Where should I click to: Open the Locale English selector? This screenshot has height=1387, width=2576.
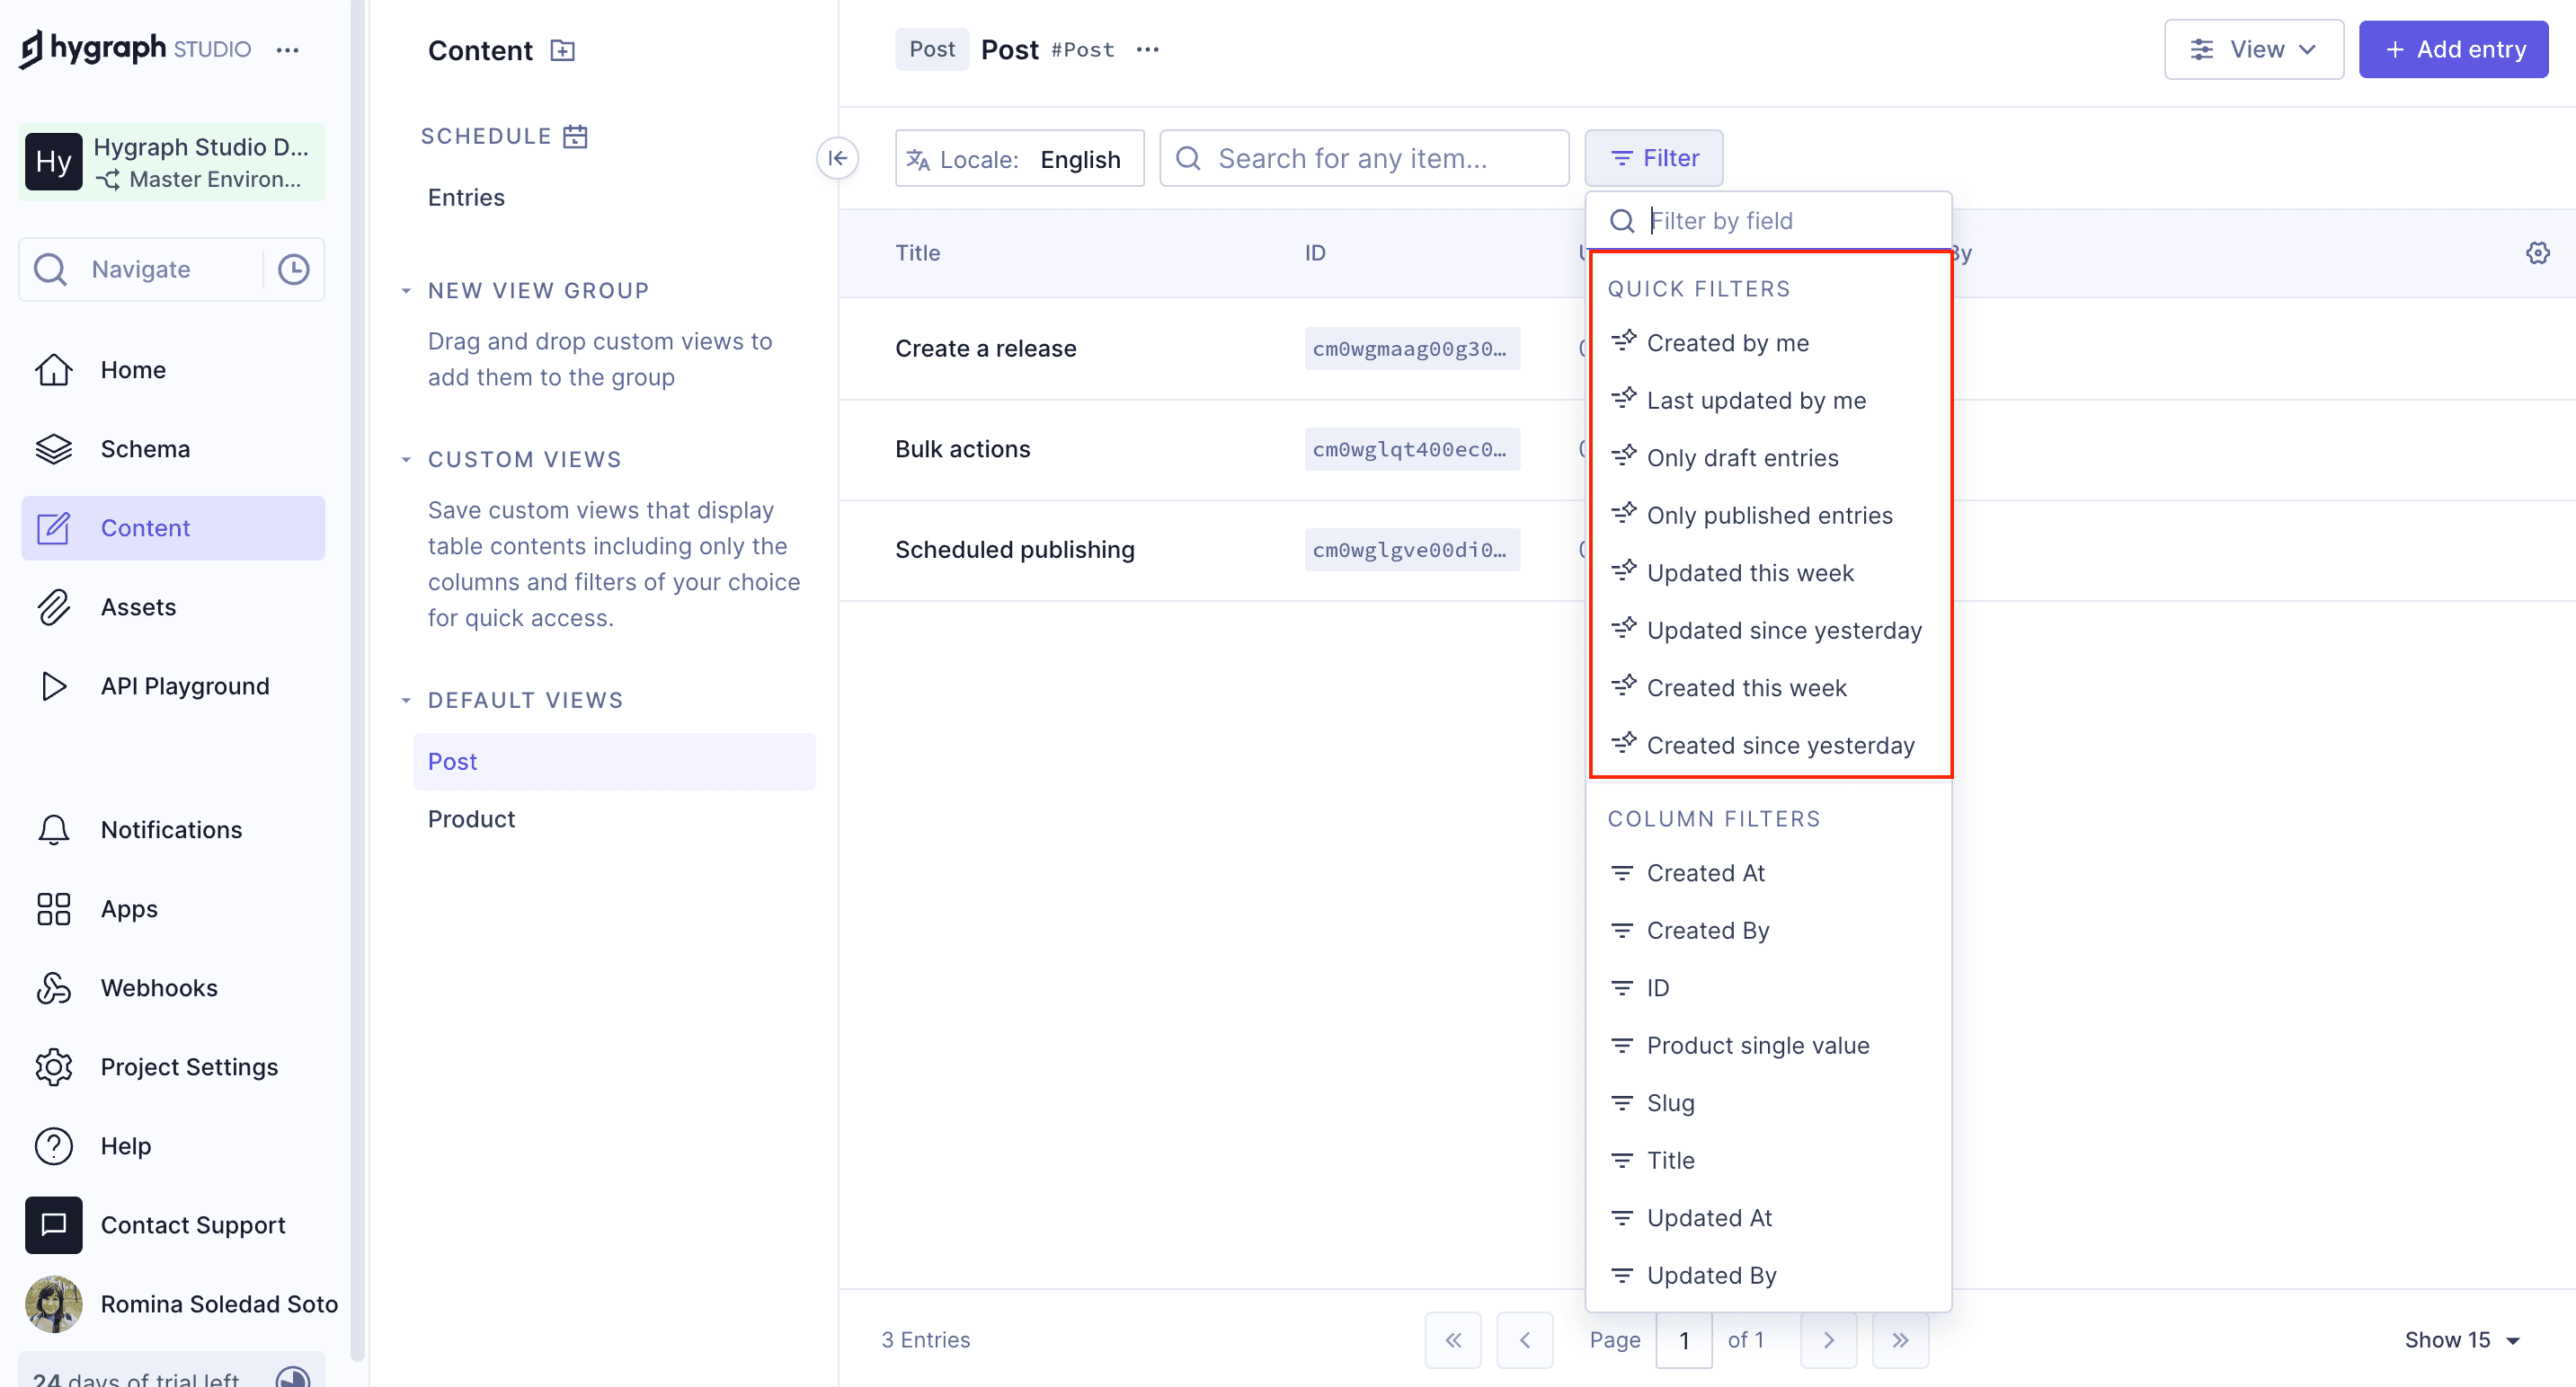1018,159
